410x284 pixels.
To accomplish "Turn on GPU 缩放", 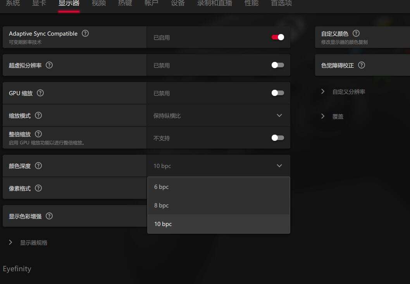I will pos(278,93).
